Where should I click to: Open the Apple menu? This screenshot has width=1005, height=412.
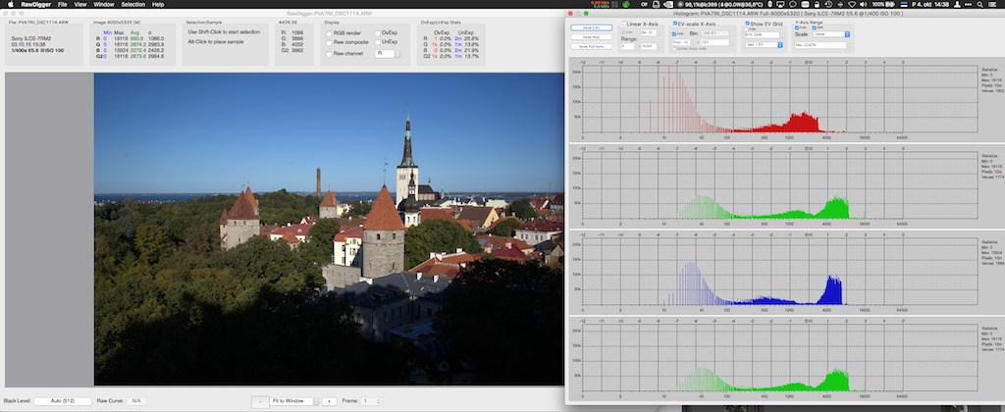click(10, 4)
